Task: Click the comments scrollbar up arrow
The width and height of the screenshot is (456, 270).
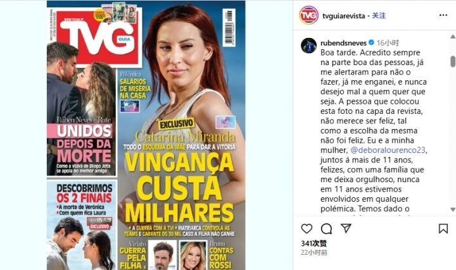Action: (x=453, y=37)
